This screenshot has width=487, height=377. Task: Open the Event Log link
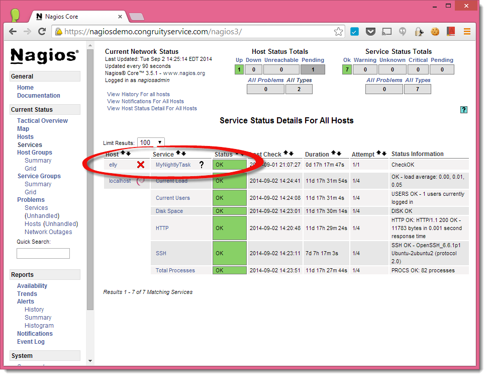coord(31,342)
